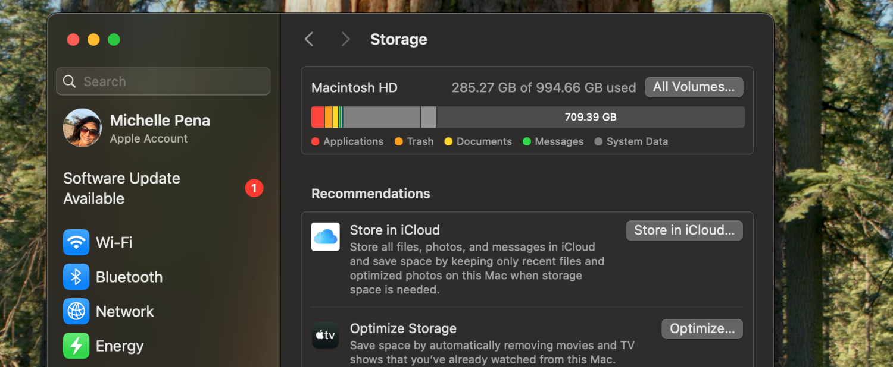Click the iCloud icon in Recommendations

coord(326,237)
